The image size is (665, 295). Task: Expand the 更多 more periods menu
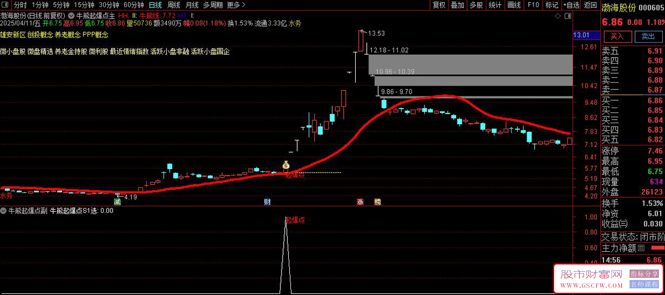pos(236,4)
